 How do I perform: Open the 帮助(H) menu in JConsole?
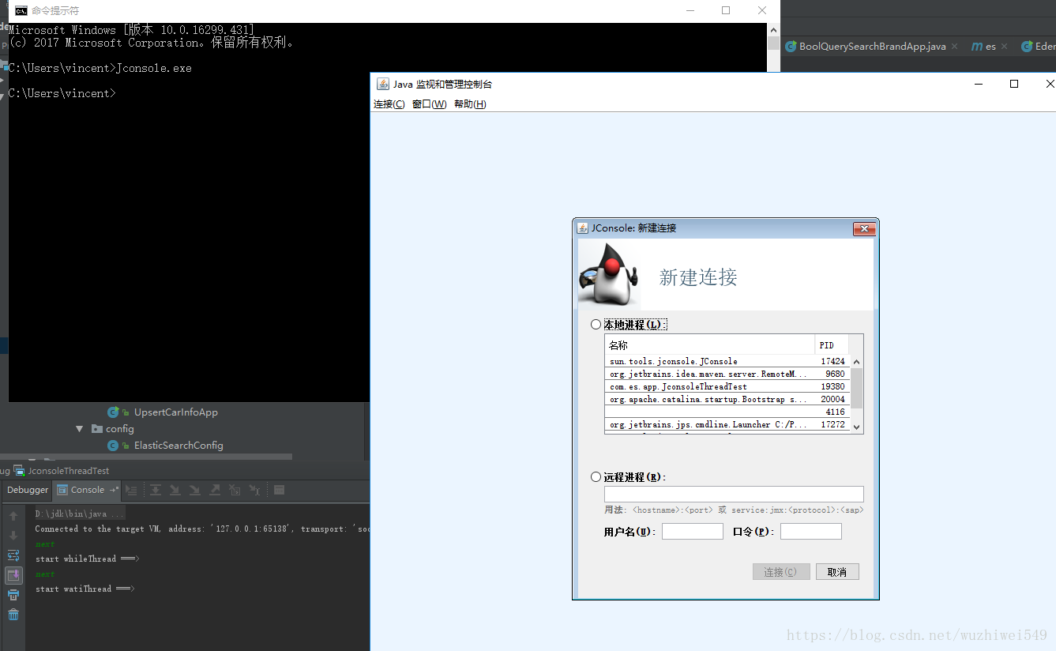(470, 104)
